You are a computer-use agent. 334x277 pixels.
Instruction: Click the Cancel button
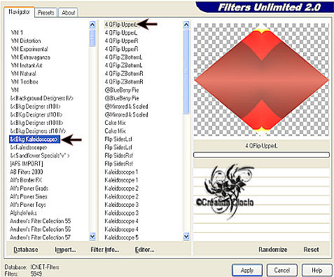(282, 271)
